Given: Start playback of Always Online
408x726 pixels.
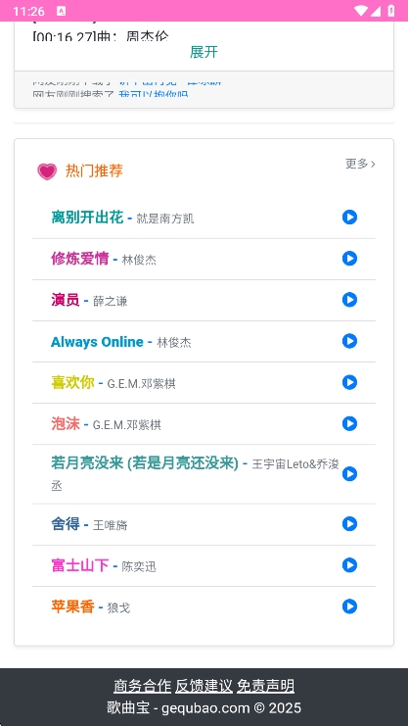Looking at the screenshot, I should click(349, 341).
